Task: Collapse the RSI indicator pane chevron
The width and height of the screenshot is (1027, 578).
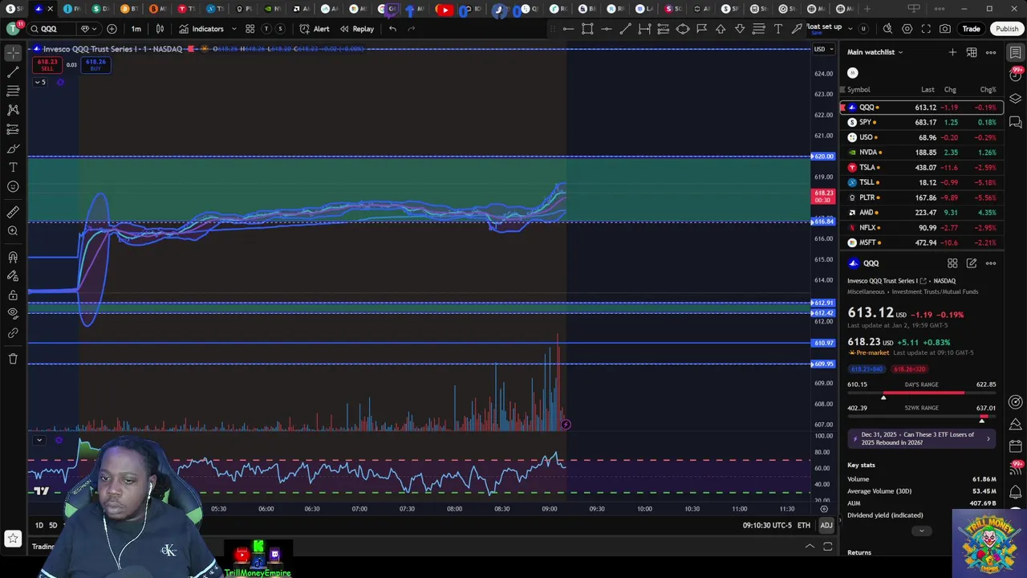Action: [39, 440]
